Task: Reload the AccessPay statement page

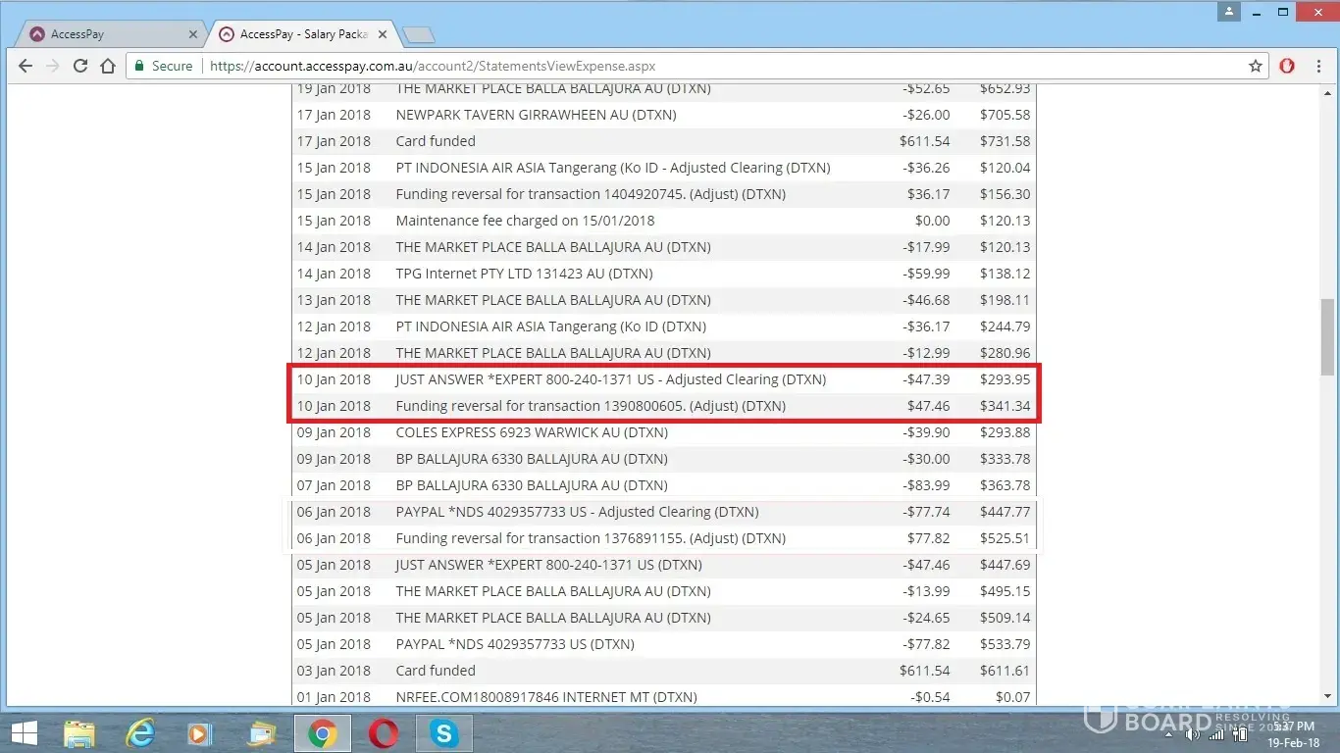Action: coord(80,66)
